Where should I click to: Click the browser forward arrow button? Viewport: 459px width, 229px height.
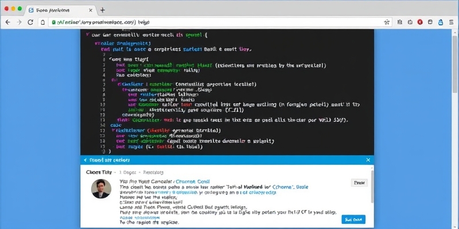point(20,22)
